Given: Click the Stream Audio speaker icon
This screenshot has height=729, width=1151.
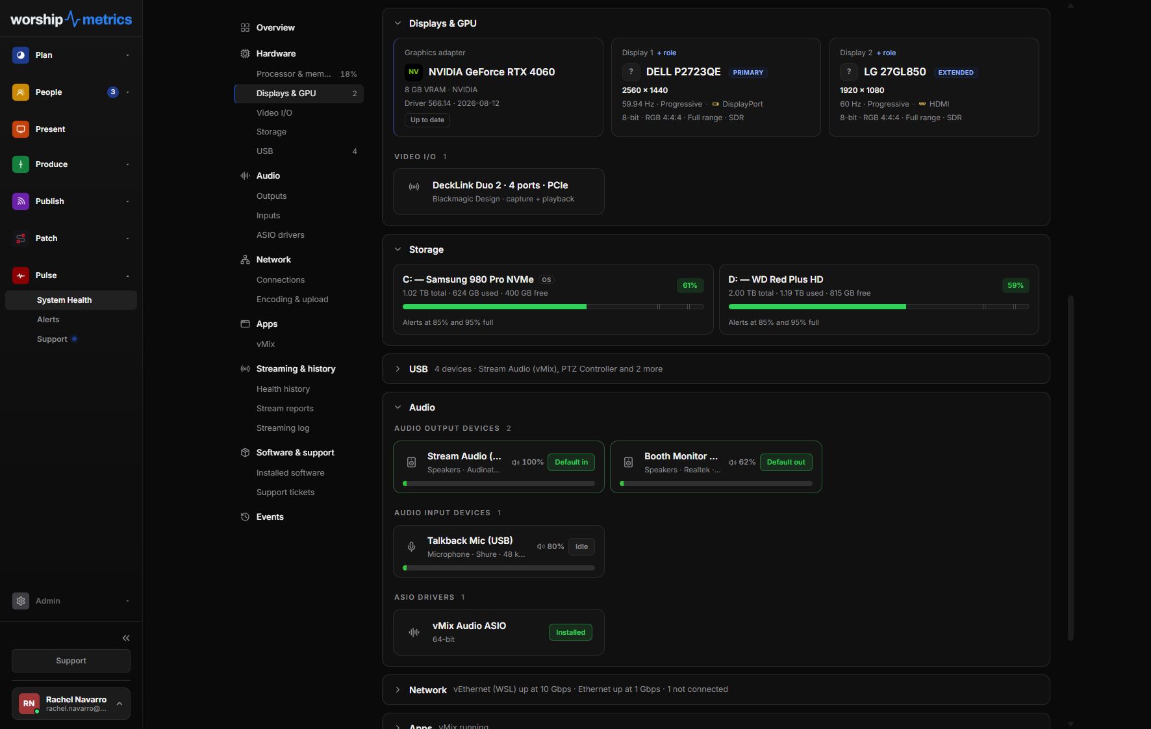Looking at the screenshot, I should coord(411,462).
